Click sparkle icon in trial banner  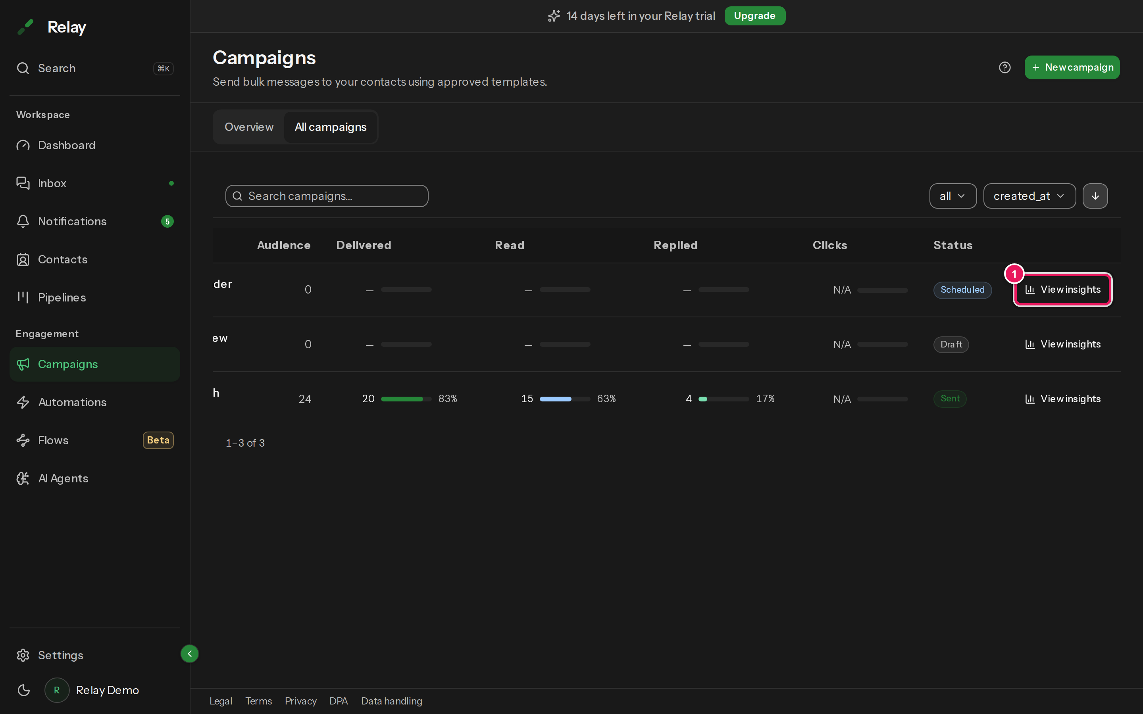coord(554,16)
